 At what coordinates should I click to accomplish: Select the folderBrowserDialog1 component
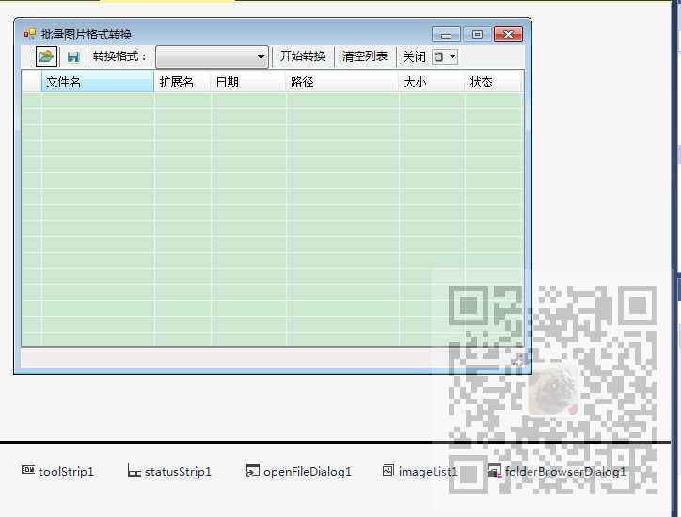pyautogui.click(x=557, y=471)
